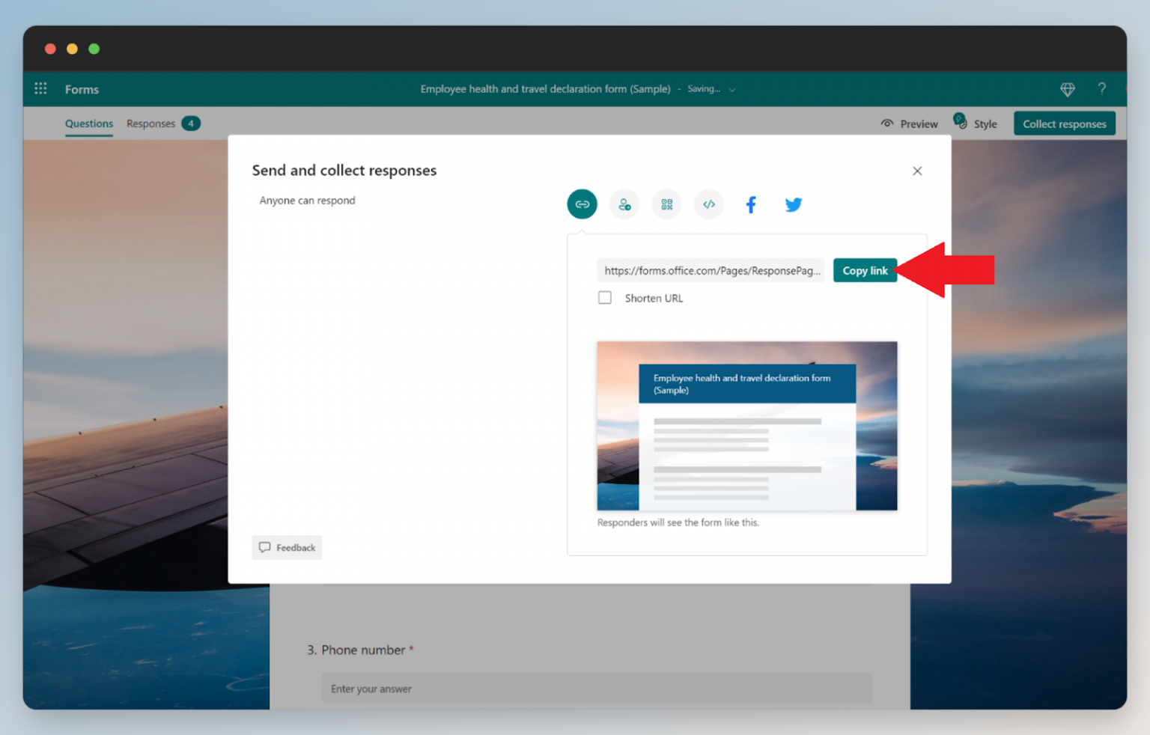The image size is (1150, 735).
Task: Open the invite people sharing option
Action: 624,204
